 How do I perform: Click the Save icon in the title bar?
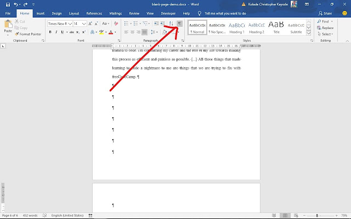(8, 4)
